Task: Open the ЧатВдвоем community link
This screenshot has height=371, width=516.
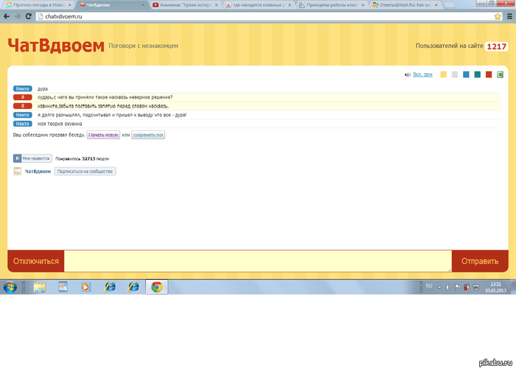Action: tap(38, 172)
